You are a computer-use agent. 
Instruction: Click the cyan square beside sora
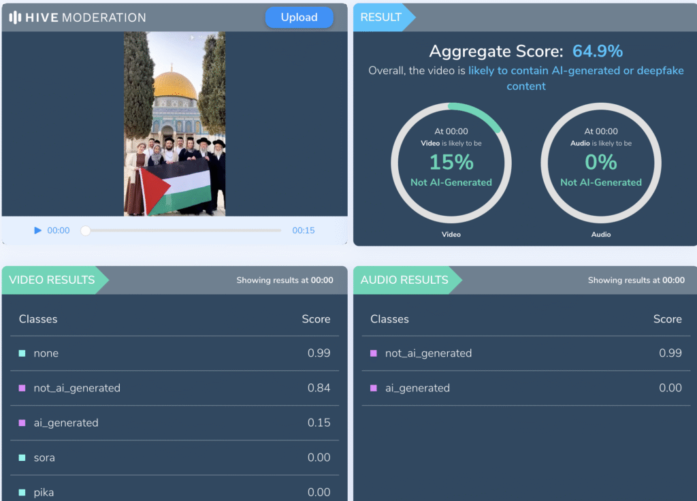(x=22, y=457)
